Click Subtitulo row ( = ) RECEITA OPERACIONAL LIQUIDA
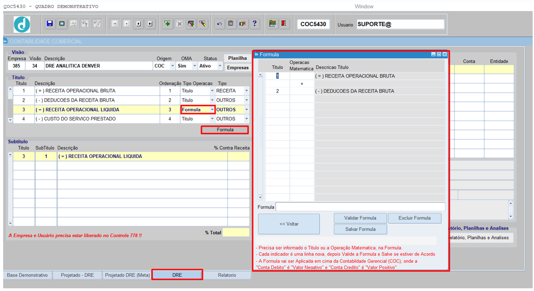This screenshot has width=534, height=291. tap(142, 156)
